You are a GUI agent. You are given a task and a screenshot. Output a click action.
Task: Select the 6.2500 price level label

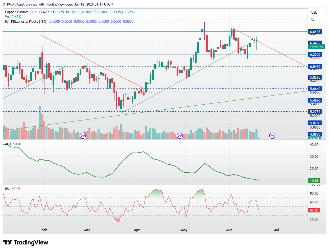pyautogui.click(x=315, y=54)
